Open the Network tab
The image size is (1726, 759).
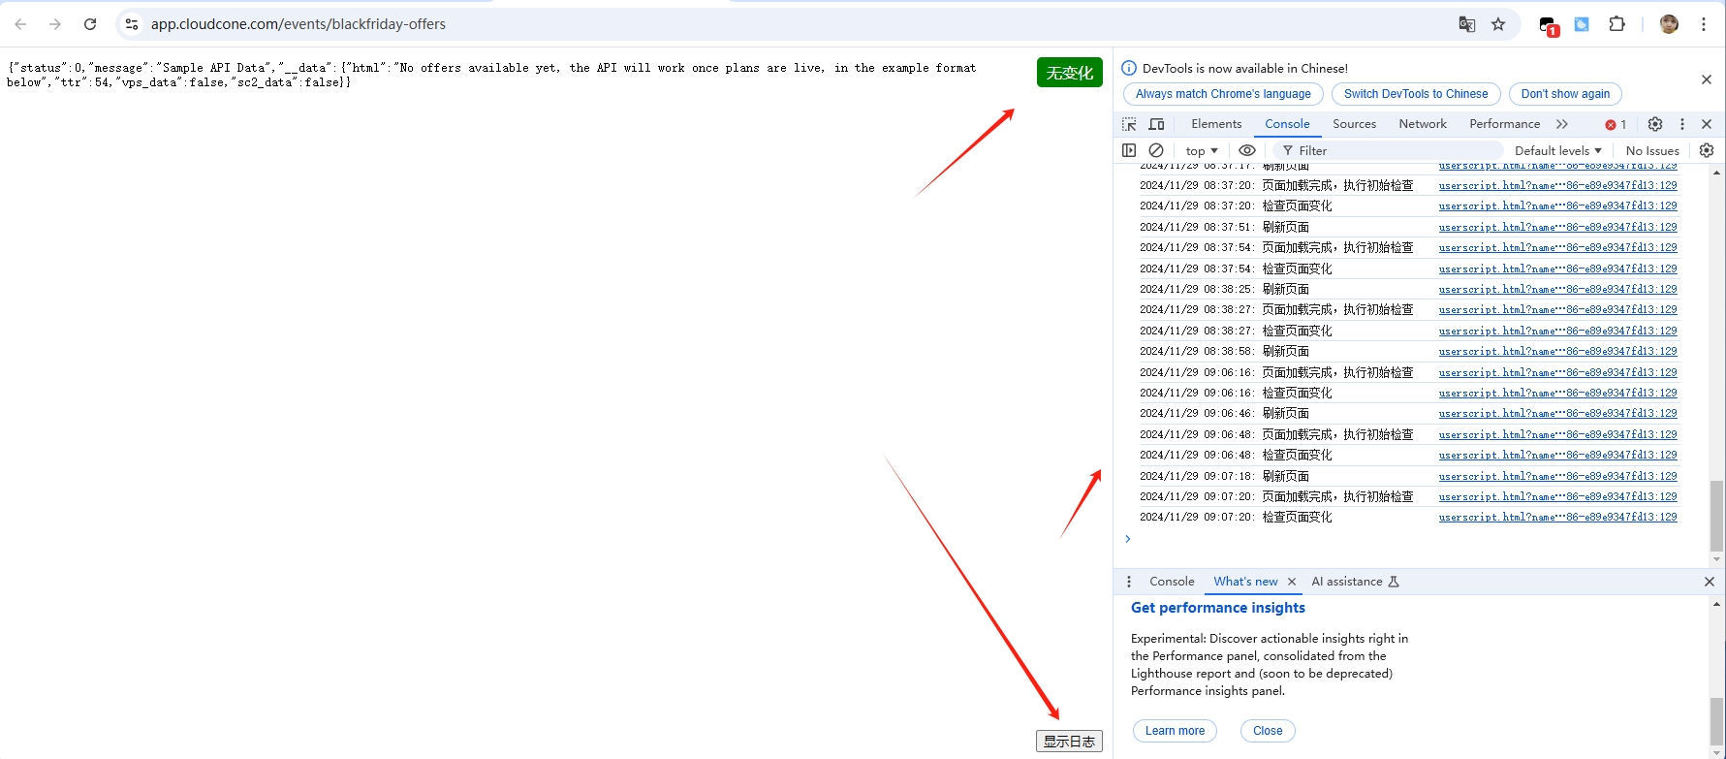(1423, 124)
